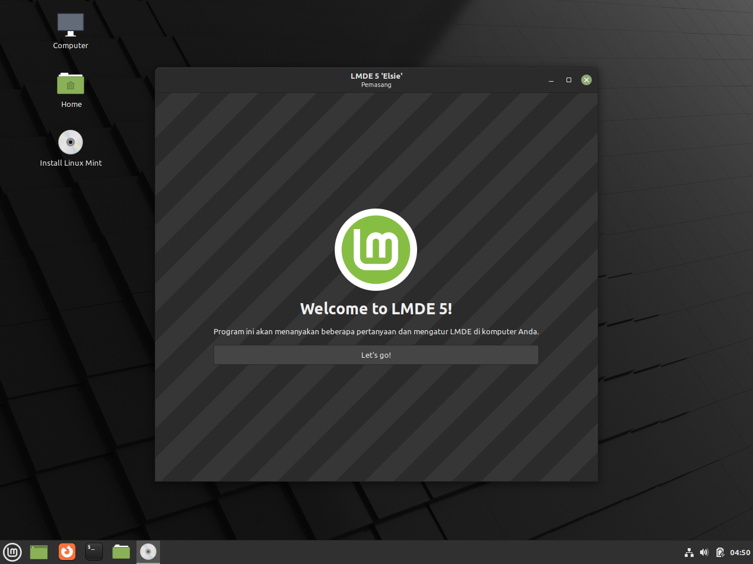Select the installer window taskbar entry
The height and width of the screenshot is (564, 753).
tap(148, 552)
